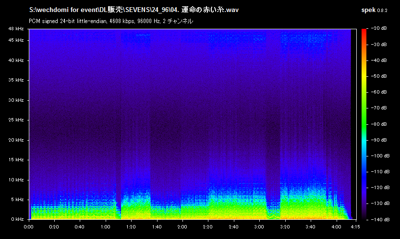Click the 10 kHz frequency label
The height and width of the screenshot is (239, 400).
coord(16,180)
